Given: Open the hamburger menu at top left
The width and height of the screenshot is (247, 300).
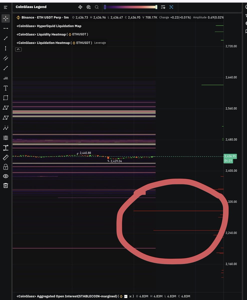Looking at the screenshot, I should [6, 7].
